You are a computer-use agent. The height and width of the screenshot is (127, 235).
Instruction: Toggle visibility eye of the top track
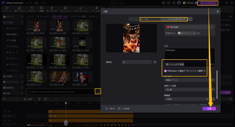[x=9, y=111]
